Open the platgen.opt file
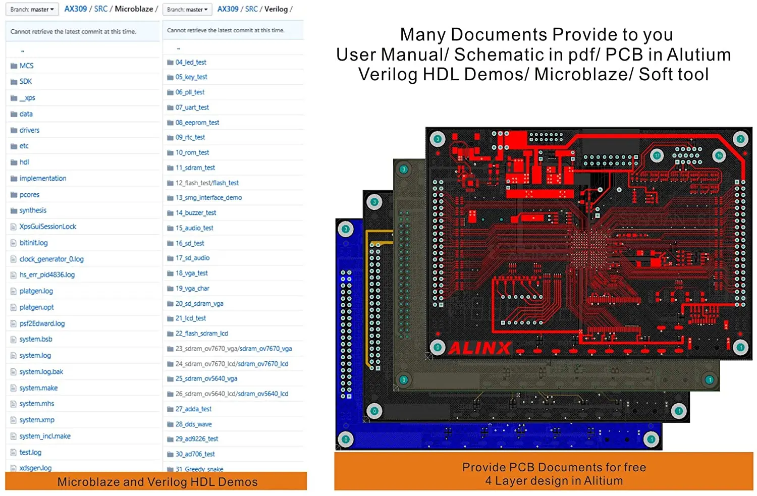The height and width of the screenshot is (496, 757). [x=37, y=307]
